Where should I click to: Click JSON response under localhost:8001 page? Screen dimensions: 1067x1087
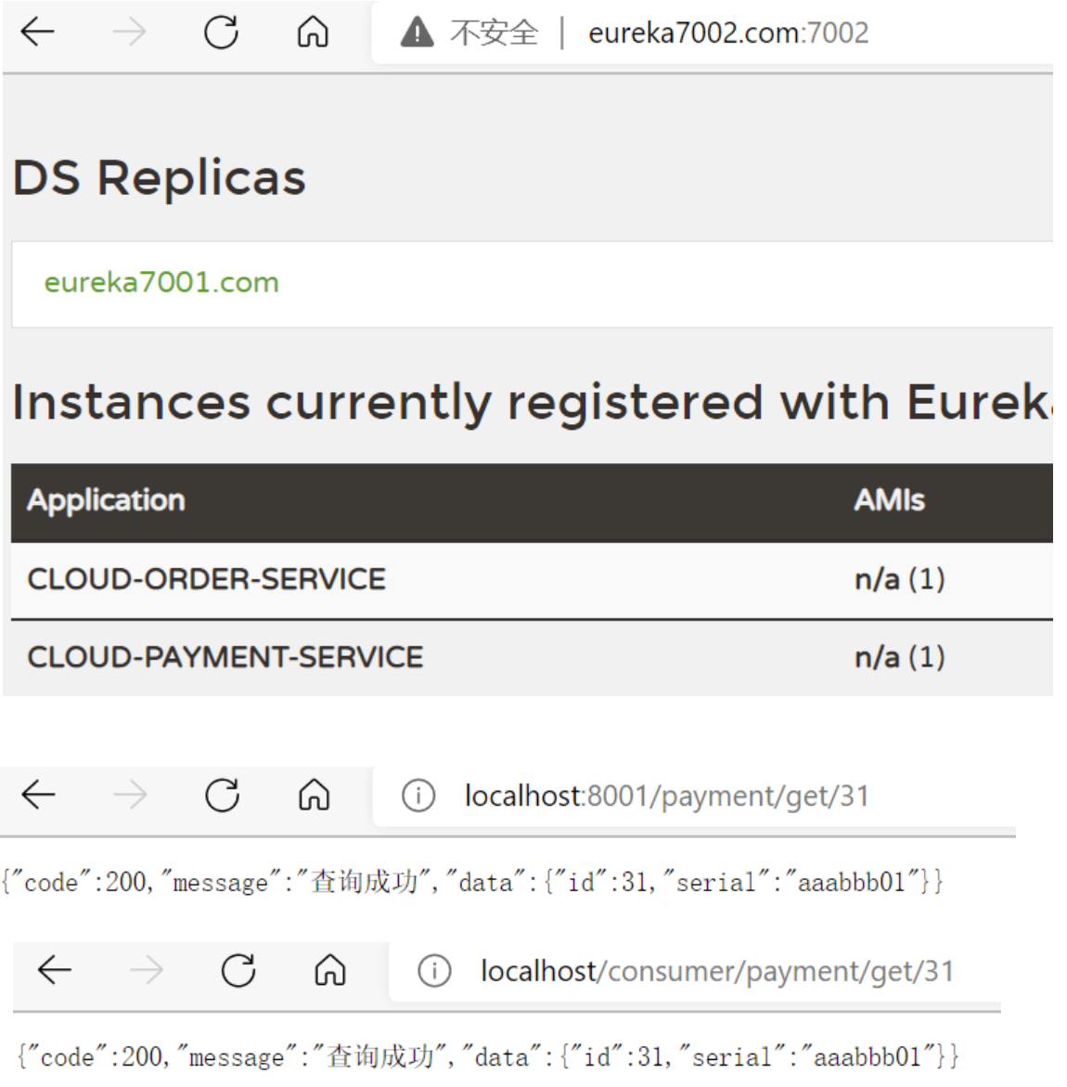pyautogui.click(x=472, y=882)
